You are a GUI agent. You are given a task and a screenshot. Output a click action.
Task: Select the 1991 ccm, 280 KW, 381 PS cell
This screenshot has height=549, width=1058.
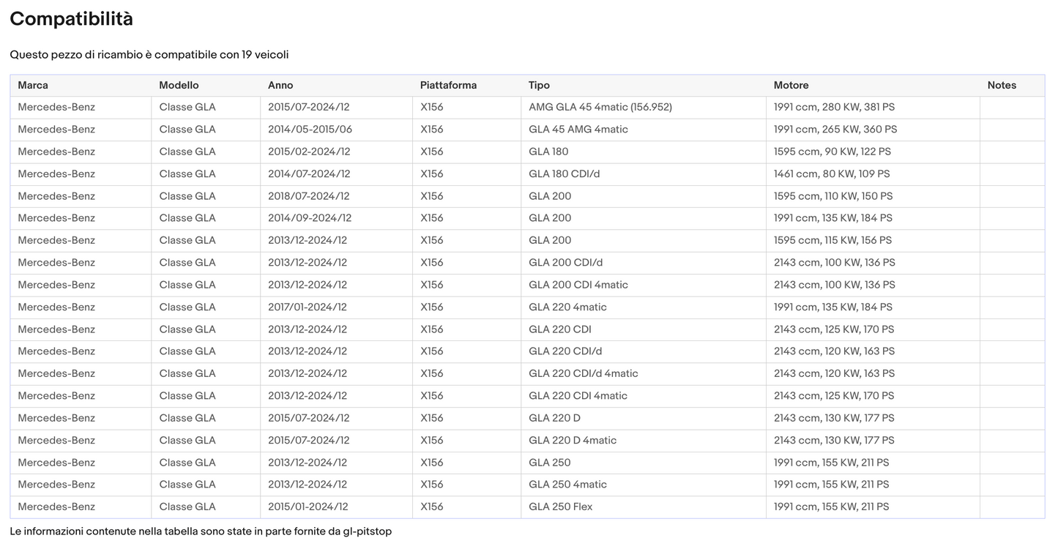pyautogui.click(x=834, y=108)
